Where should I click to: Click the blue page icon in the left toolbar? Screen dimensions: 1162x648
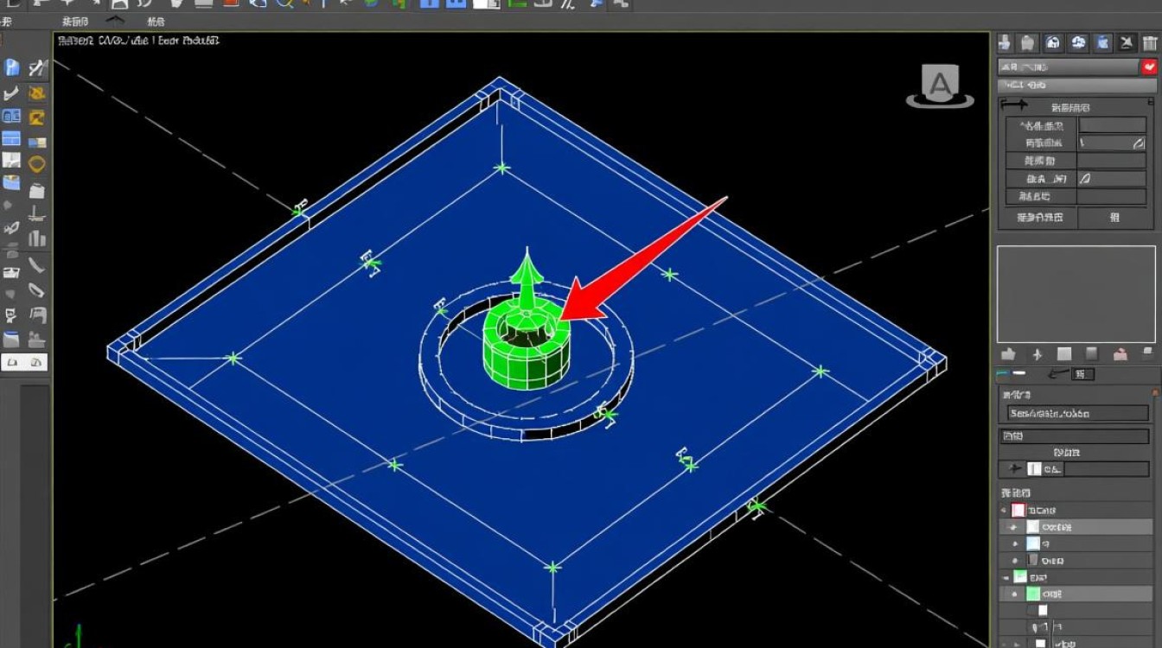pyautogui.click(x=12, y=67)
